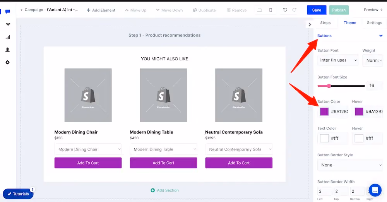Image resolution: width=387 pixels, height=202 pixels.
Task: Select the Modern Dining Table placeholder image
Action: tap(163, 95)
